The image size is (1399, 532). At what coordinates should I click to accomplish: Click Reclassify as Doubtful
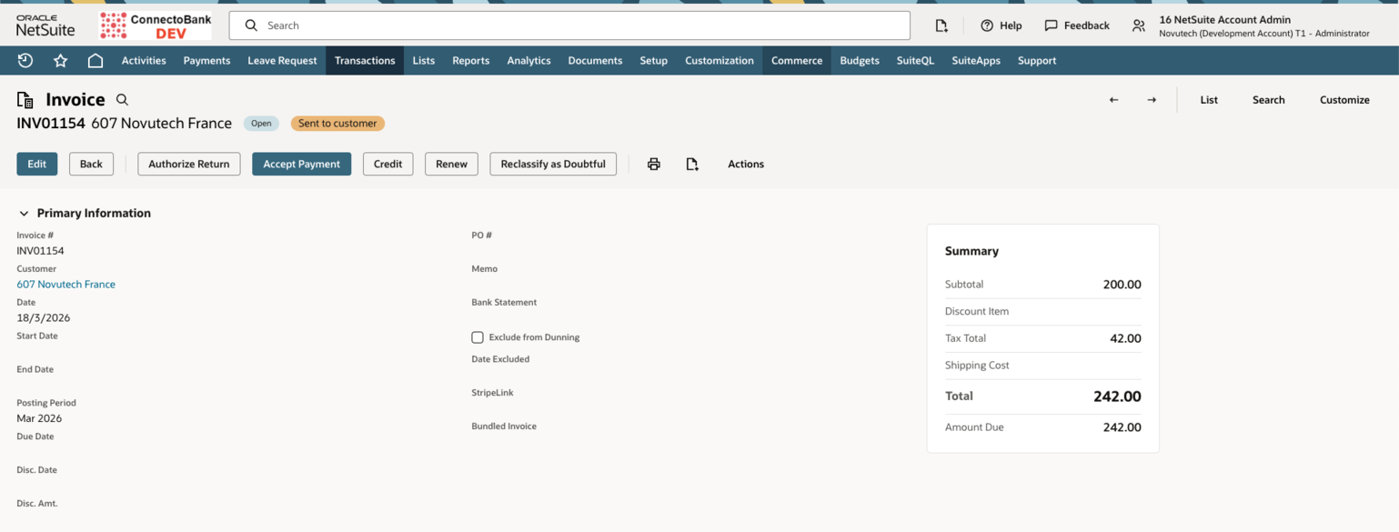(552, 164)
